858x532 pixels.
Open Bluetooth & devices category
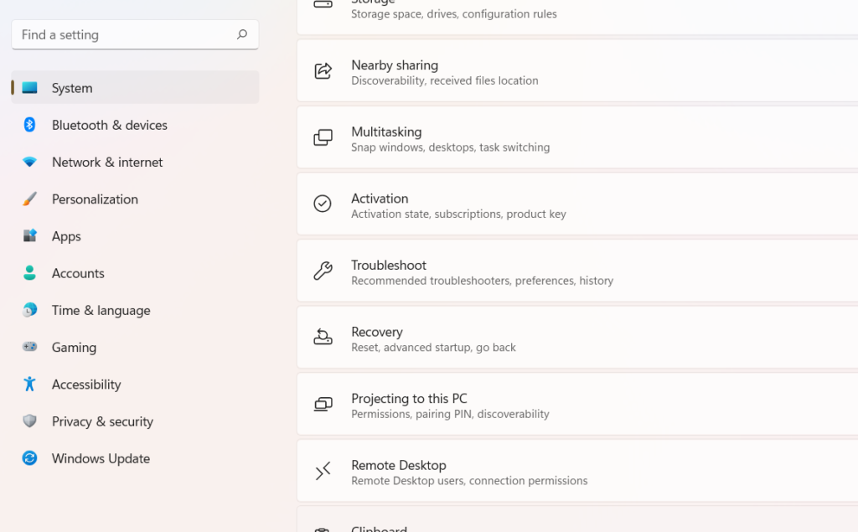pyautogui.click(x=135, y=125)
